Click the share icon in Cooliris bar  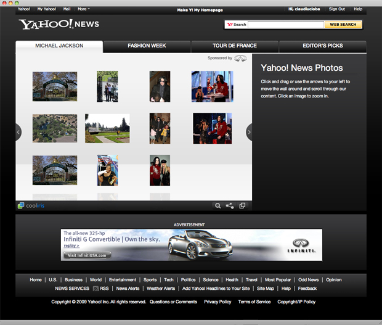pyautogui.click(x=230, y=206)
